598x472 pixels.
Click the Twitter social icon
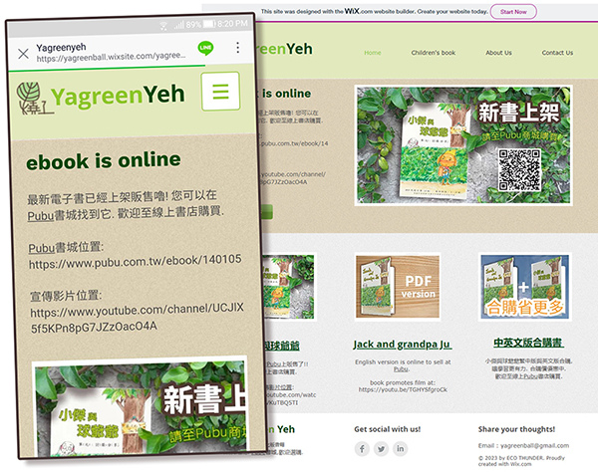coord(381,448)
